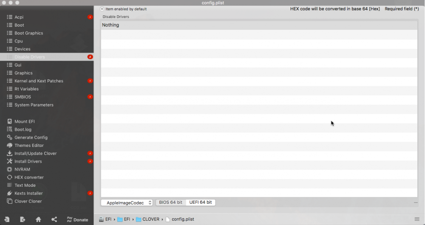Screen dimensions: 425x225
Task: Click the share icon in bottom toolbar
Action: [54, 219]
